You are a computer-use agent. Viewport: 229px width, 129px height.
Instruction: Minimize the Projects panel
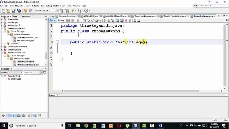[x=45, y=16]
